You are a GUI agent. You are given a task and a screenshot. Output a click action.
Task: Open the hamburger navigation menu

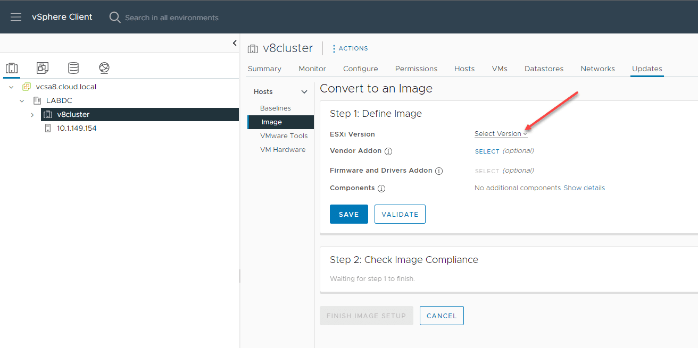pyautogui.click(x=16, y=17)
